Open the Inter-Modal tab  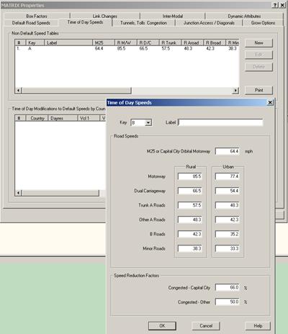click(x=173, y=16)
